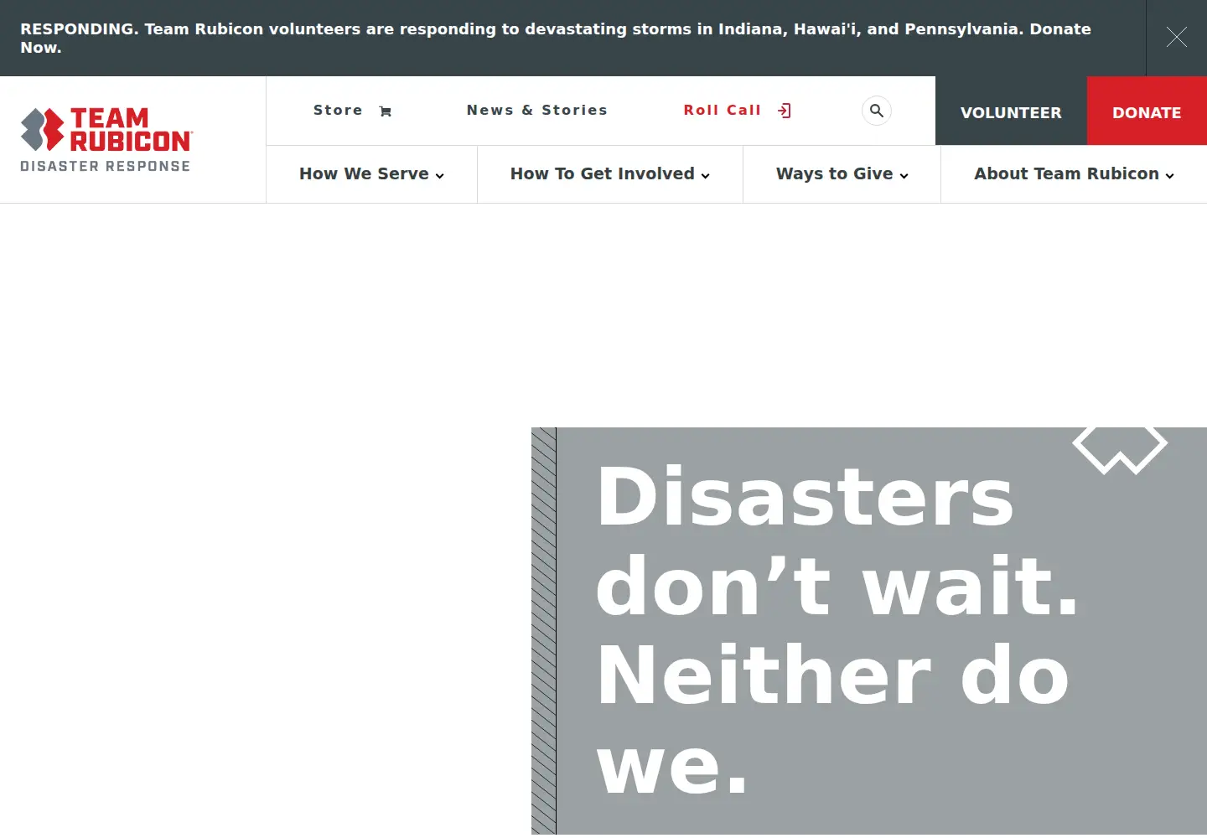Open the store cart icon
The image size is (1207, 838).
pos(386,111)
